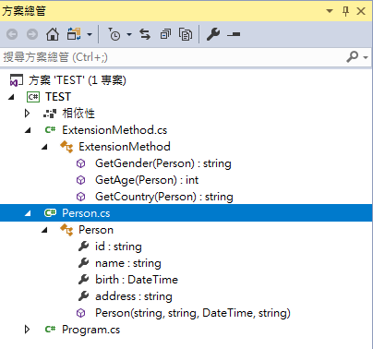The image size is (373, 349).
Task: Click the C# file icon of ExtensionMethod.cs
Action: [x=50, y=130]
